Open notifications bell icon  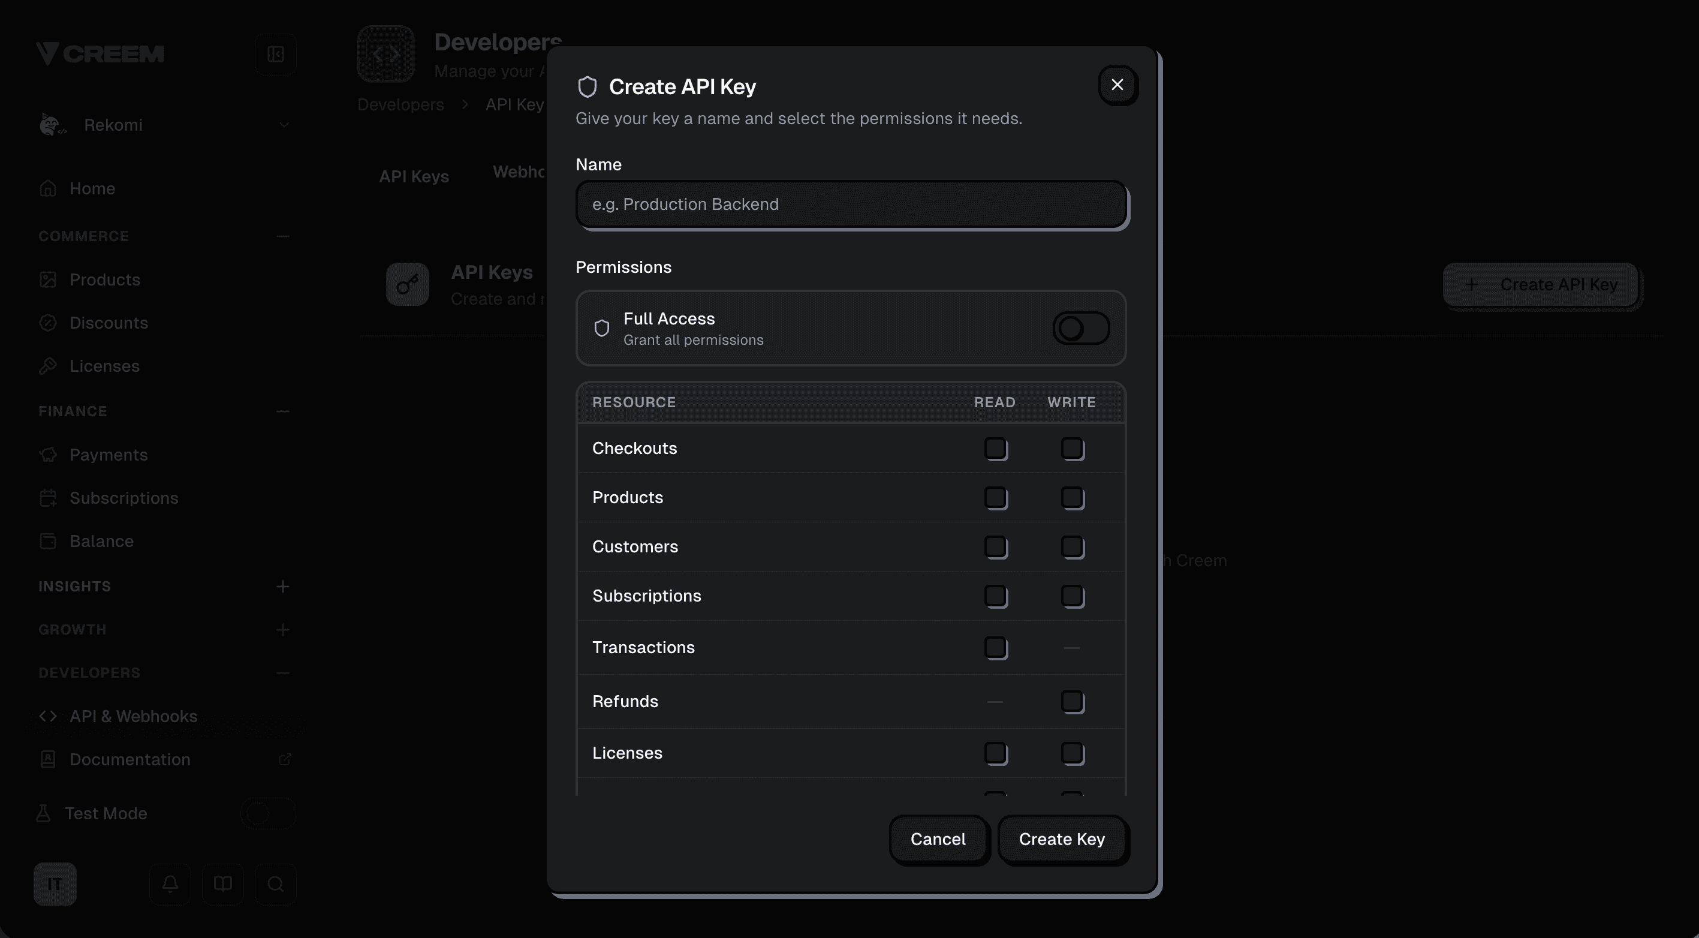pyautogui.click(x=170, y=884)
